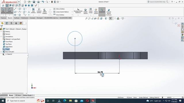Viewport: 184px width, 103px height.
Task: Select the Line sketch tool
Action: coord(15,9)
